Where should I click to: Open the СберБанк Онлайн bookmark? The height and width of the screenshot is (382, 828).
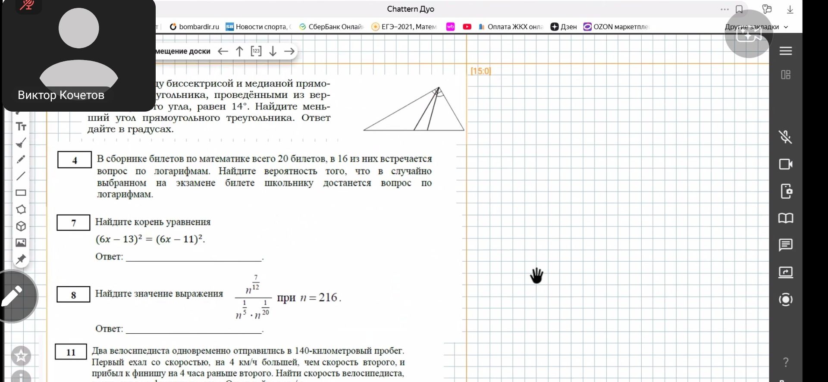332,27
